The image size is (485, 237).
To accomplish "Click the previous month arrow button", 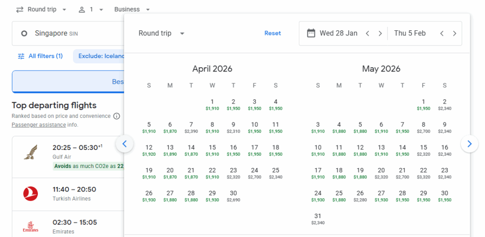I will pos(125,144).
